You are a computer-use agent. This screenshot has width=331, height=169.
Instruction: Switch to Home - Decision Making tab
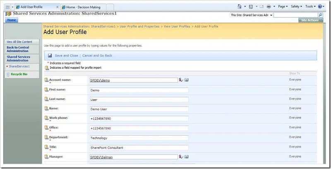click(x=83, y=7)
